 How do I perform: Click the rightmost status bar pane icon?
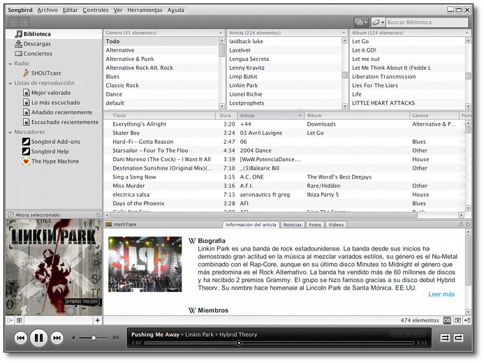point(467,320)
